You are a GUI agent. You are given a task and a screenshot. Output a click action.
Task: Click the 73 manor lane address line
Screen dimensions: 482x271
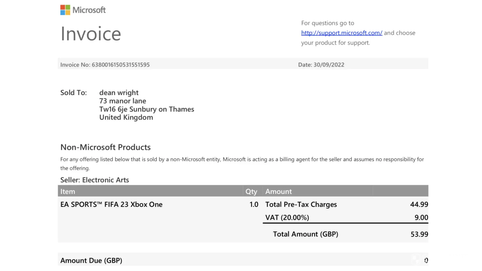point(123,101)
